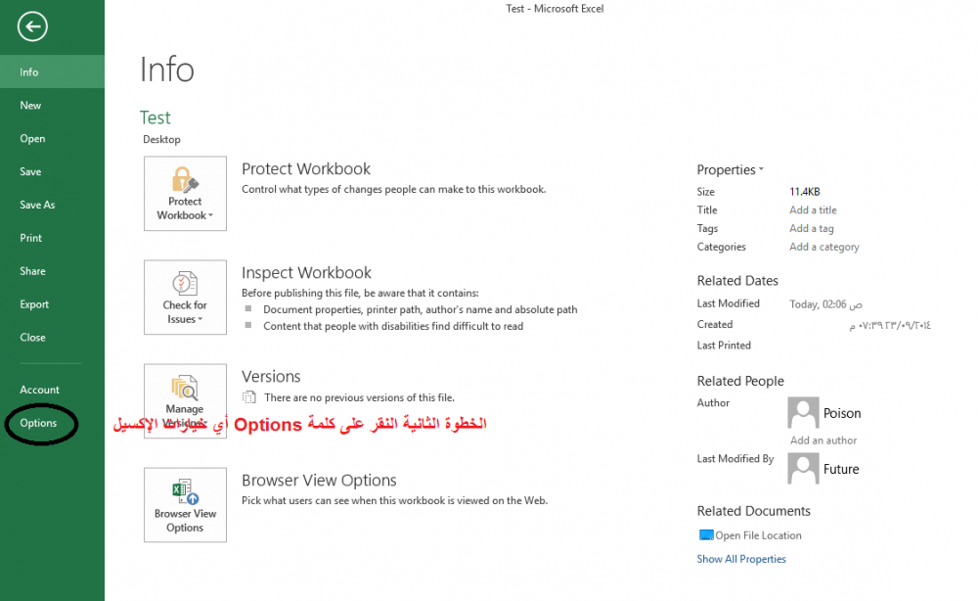
Task: Click Show All Properties link
Action: [x=741, y=559]
